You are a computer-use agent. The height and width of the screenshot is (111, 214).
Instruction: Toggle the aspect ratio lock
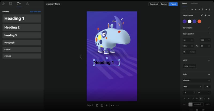(x=197, y=46)
